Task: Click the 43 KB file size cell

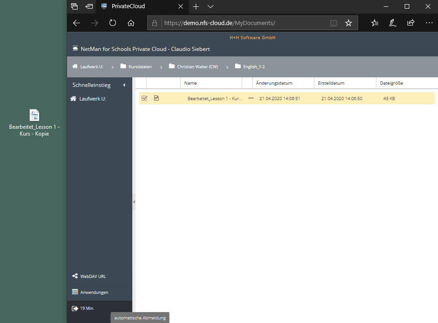Action: pyautogui.click(x=389, y=98)
